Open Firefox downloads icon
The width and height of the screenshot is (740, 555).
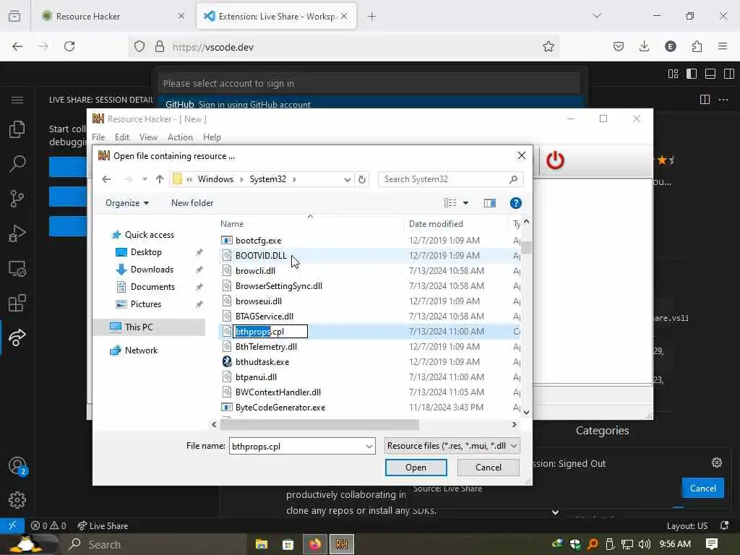[x=644, y=46]
